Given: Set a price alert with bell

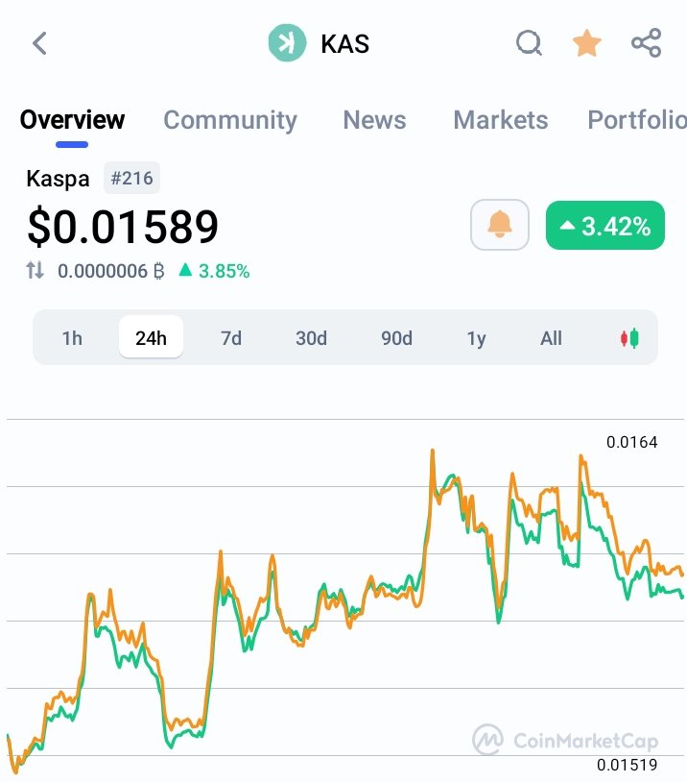Looking at the screenshot, I should [500, 225].
